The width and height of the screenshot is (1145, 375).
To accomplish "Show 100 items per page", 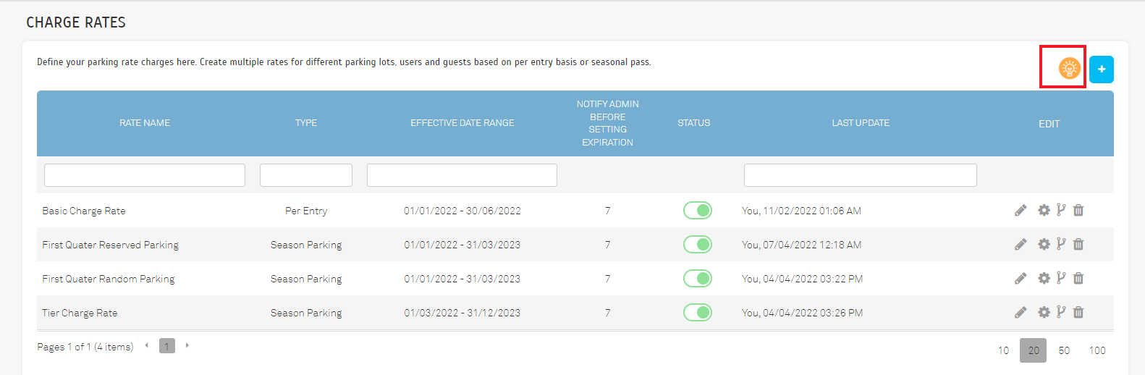I will coord(1097,350).
